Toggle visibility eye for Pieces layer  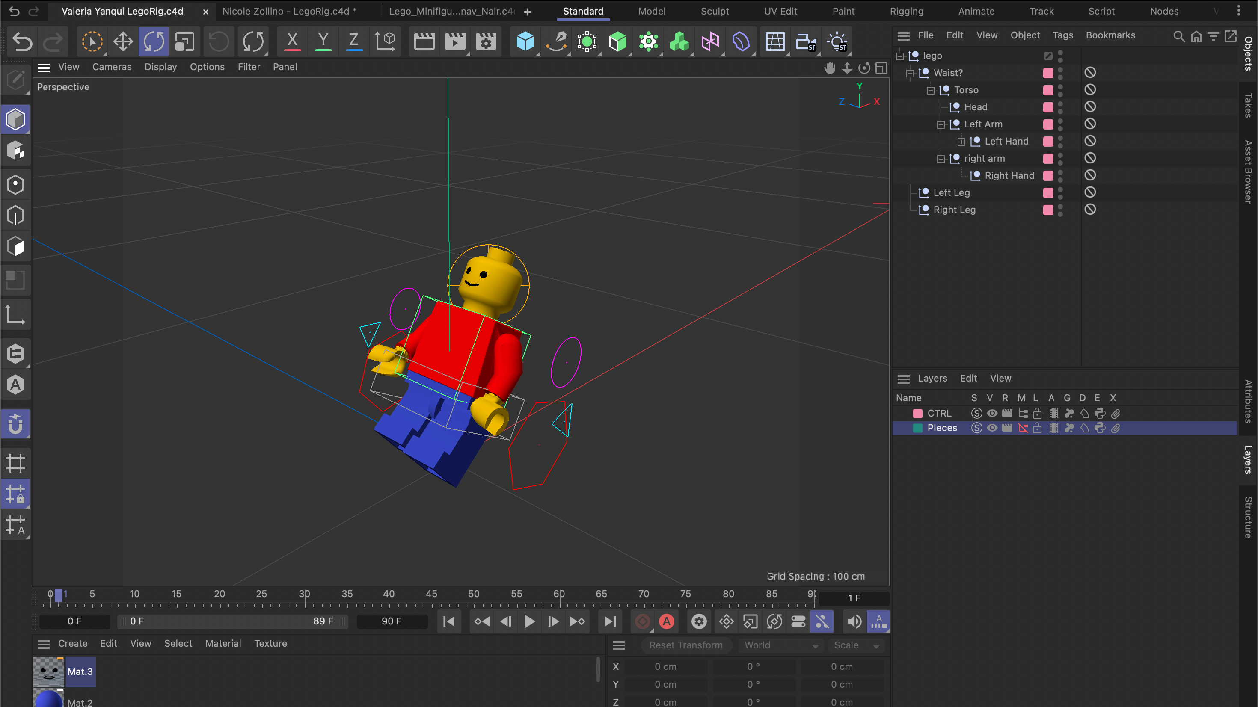[992, 428]
